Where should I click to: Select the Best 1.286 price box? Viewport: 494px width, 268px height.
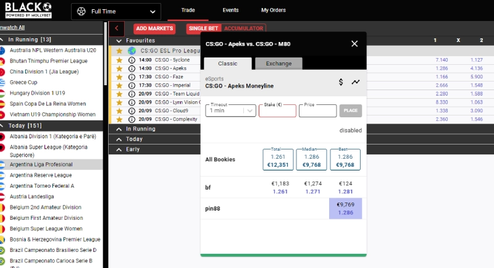345,160
